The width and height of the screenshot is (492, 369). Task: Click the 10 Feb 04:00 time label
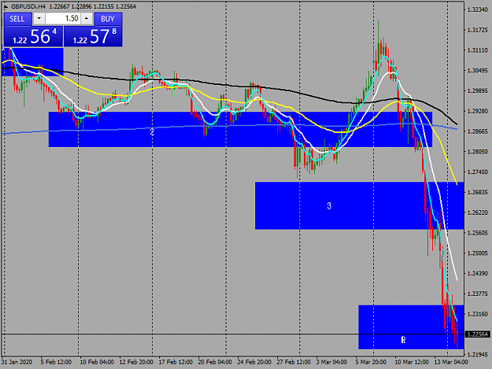pyautogui.click(x=97, y=362)
